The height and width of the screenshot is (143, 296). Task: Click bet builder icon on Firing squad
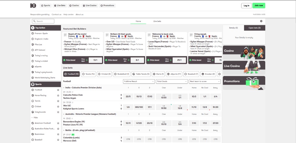[x=191, y=35]
